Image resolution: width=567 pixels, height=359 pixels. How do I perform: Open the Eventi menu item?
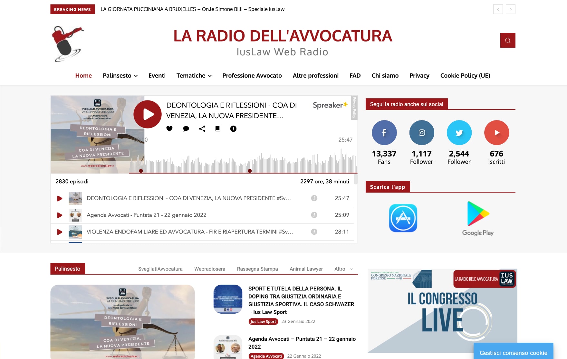[x=157, y=76]
